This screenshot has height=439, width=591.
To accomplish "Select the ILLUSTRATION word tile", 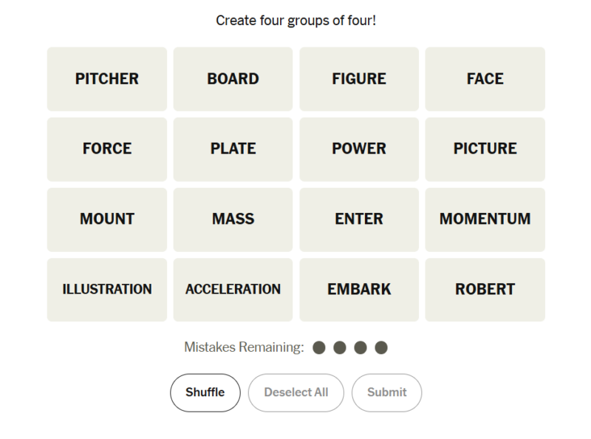I will tap(107, 290).
